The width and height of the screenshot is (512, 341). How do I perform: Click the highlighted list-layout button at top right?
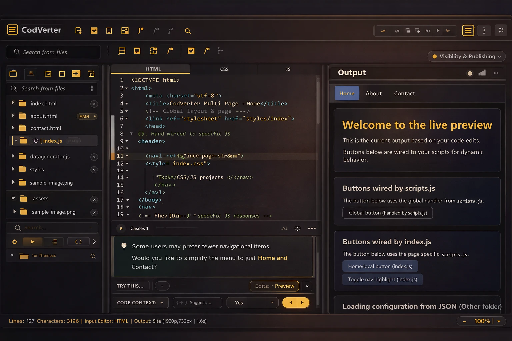pyautogui.click(x=468, y=31)
